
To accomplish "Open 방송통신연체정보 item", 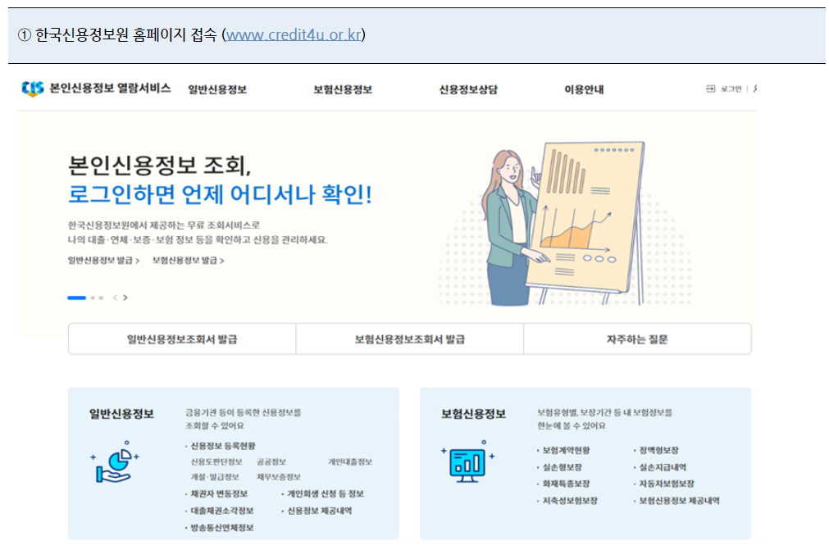I will (222, 527).
